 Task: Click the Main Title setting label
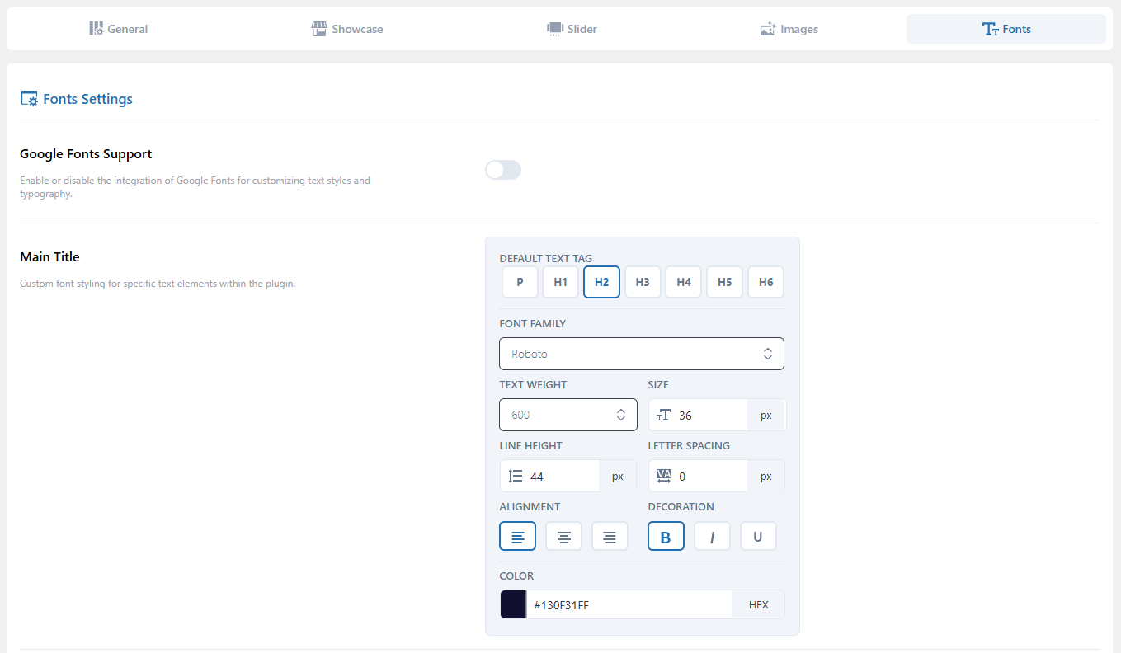coord(49,257)
